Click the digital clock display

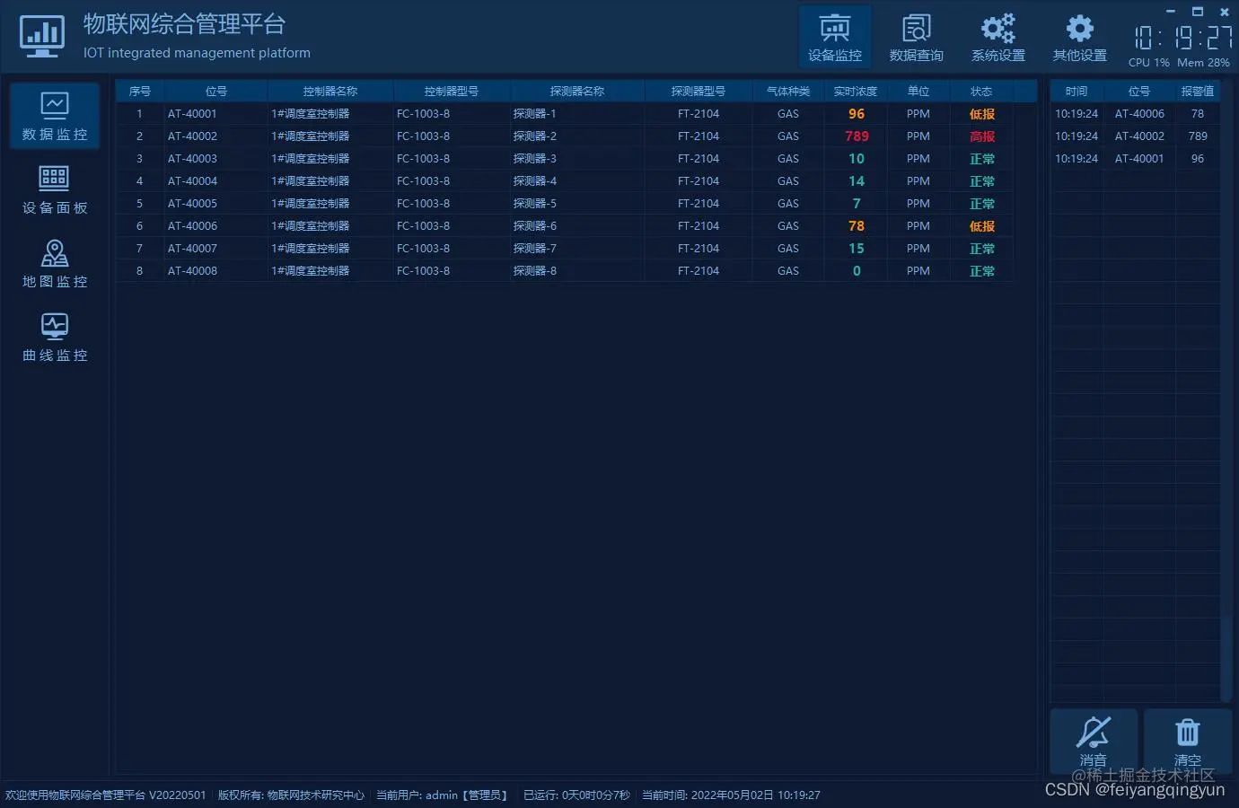pyautogui.click(x=1182, y=38)
